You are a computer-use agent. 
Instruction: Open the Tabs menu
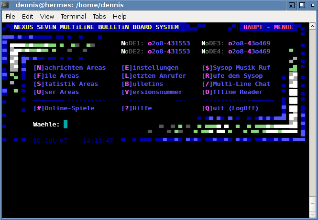pyautogui.click(x=99, y=16)
